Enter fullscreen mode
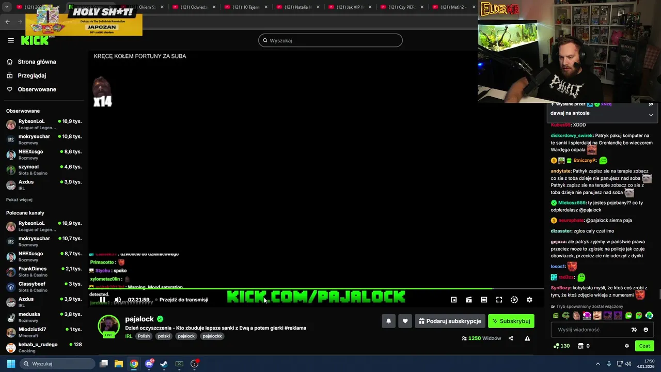Image resolution: width=661 pixels, height=372 pixels. click(499, 300)
